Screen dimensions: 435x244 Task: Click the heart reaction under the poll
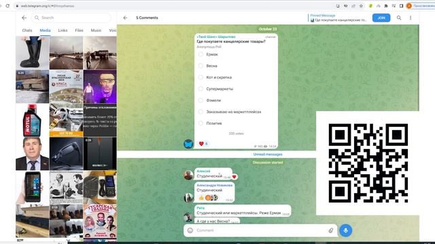[203, 144]
